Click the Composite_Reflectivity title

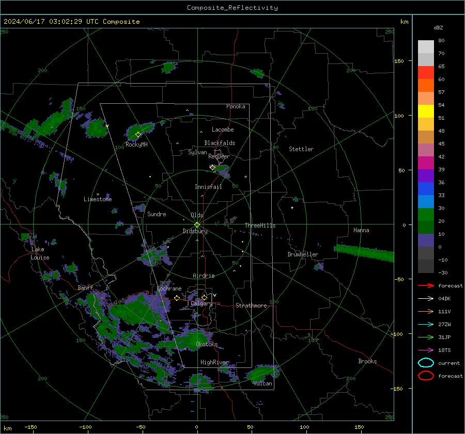(x=233, y=8)
